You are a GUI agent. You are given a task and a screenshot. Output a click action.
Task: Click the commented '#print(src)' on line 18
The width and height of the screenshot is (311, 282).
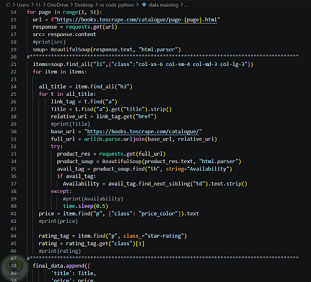click(49, 42)
